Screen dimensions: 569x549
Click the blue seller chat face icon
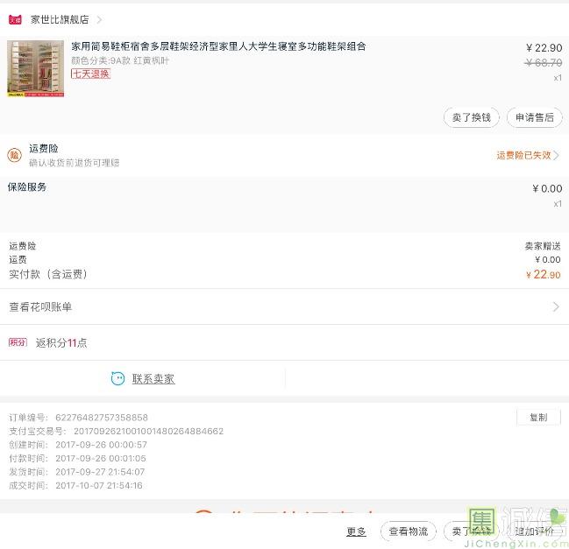pyautogui.click(x=117, y=378)
